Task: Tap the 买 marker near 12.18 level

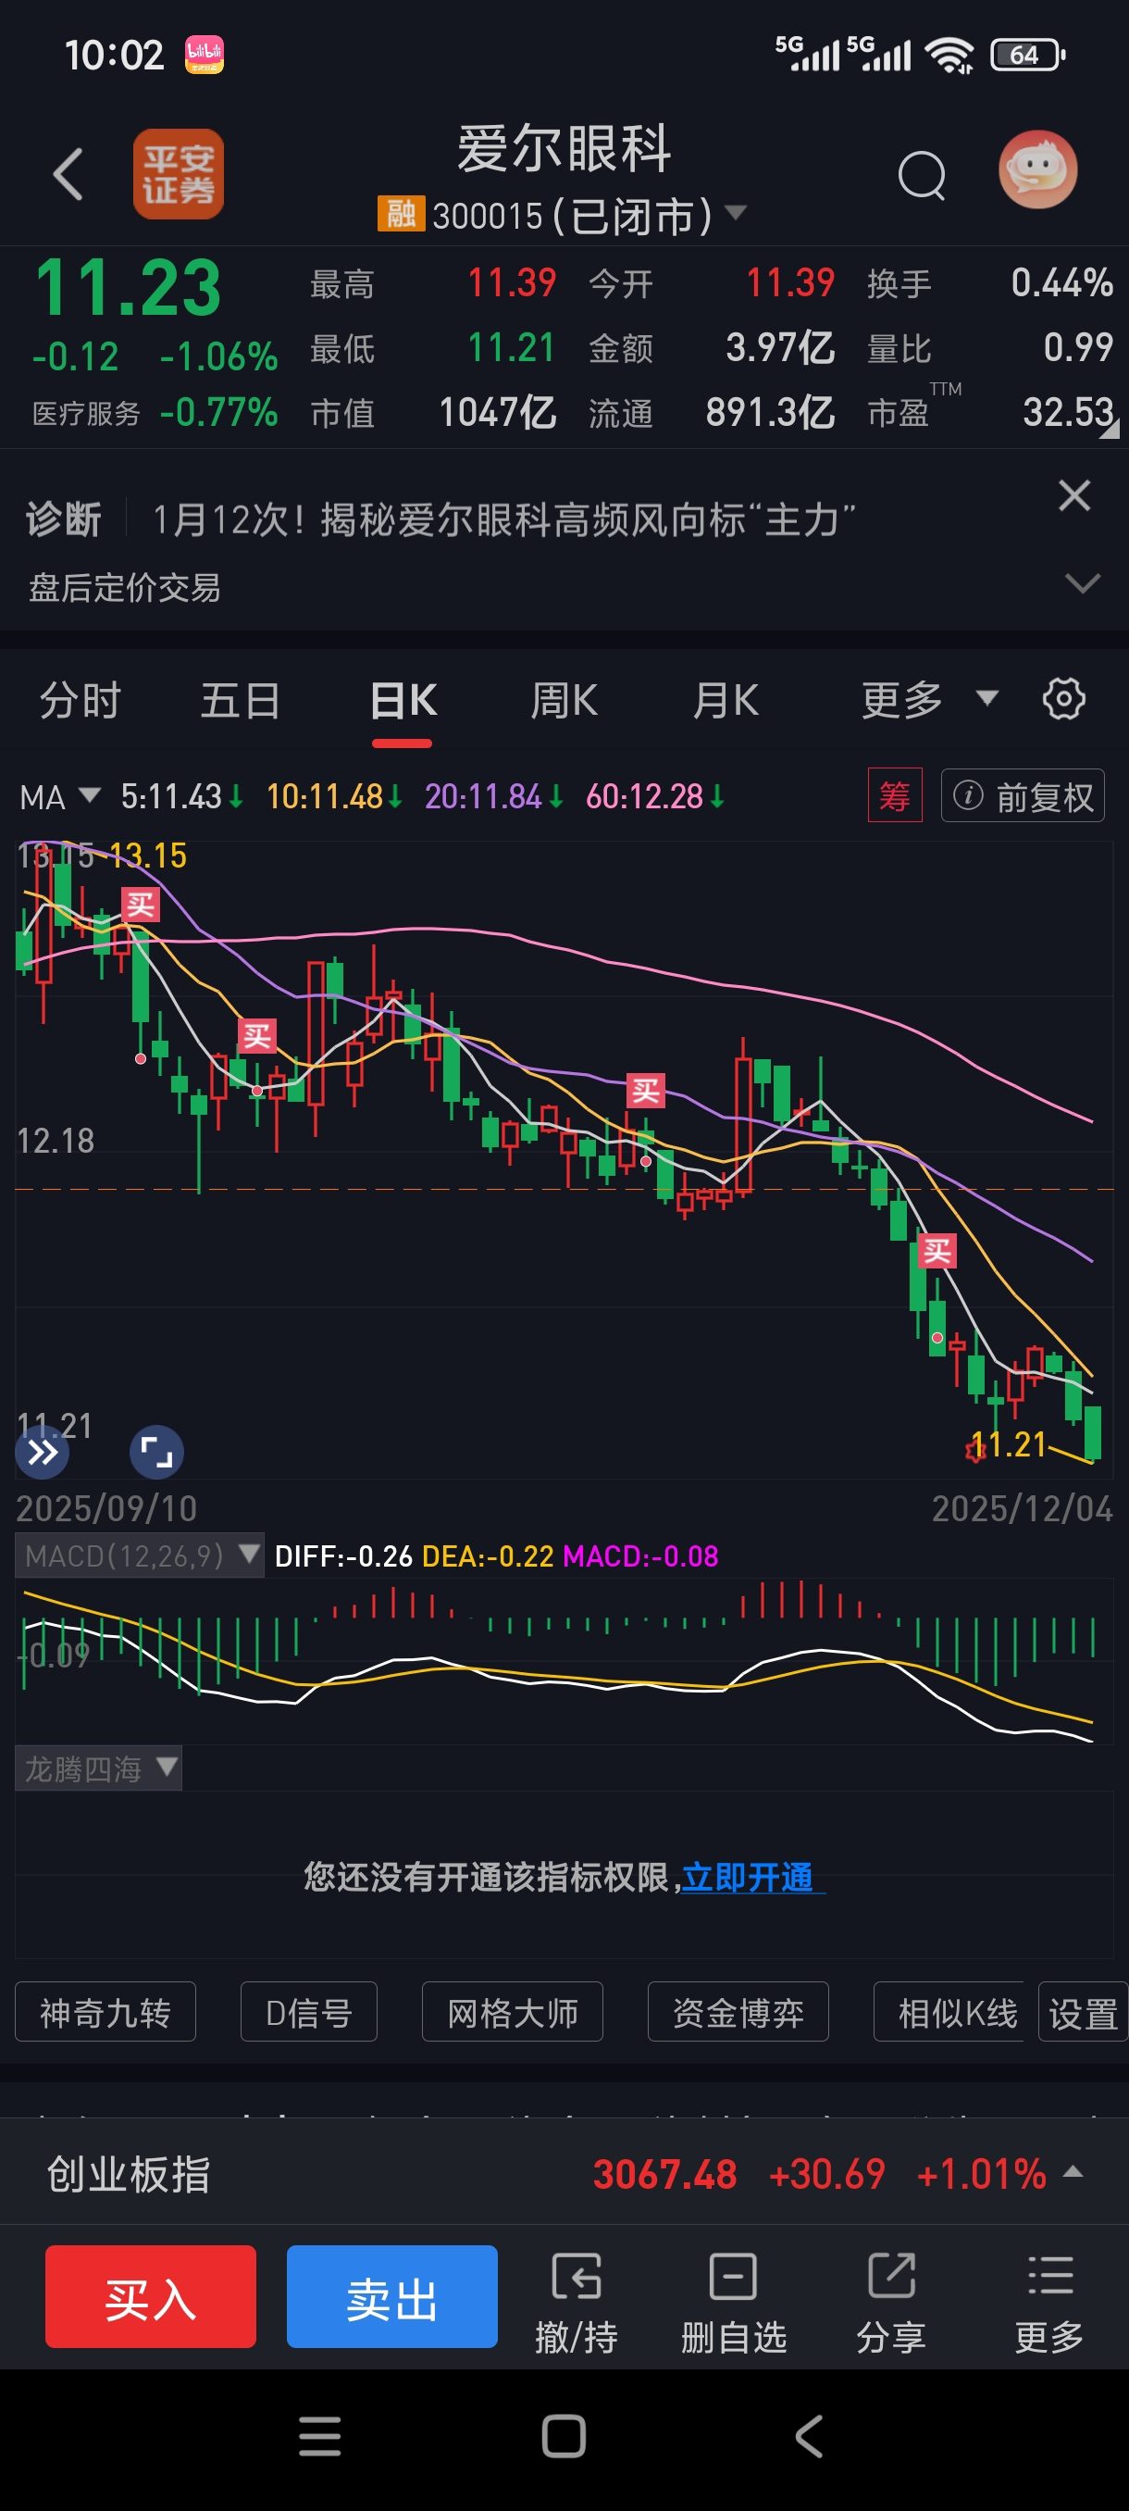Action: [x=646, y=1091]
